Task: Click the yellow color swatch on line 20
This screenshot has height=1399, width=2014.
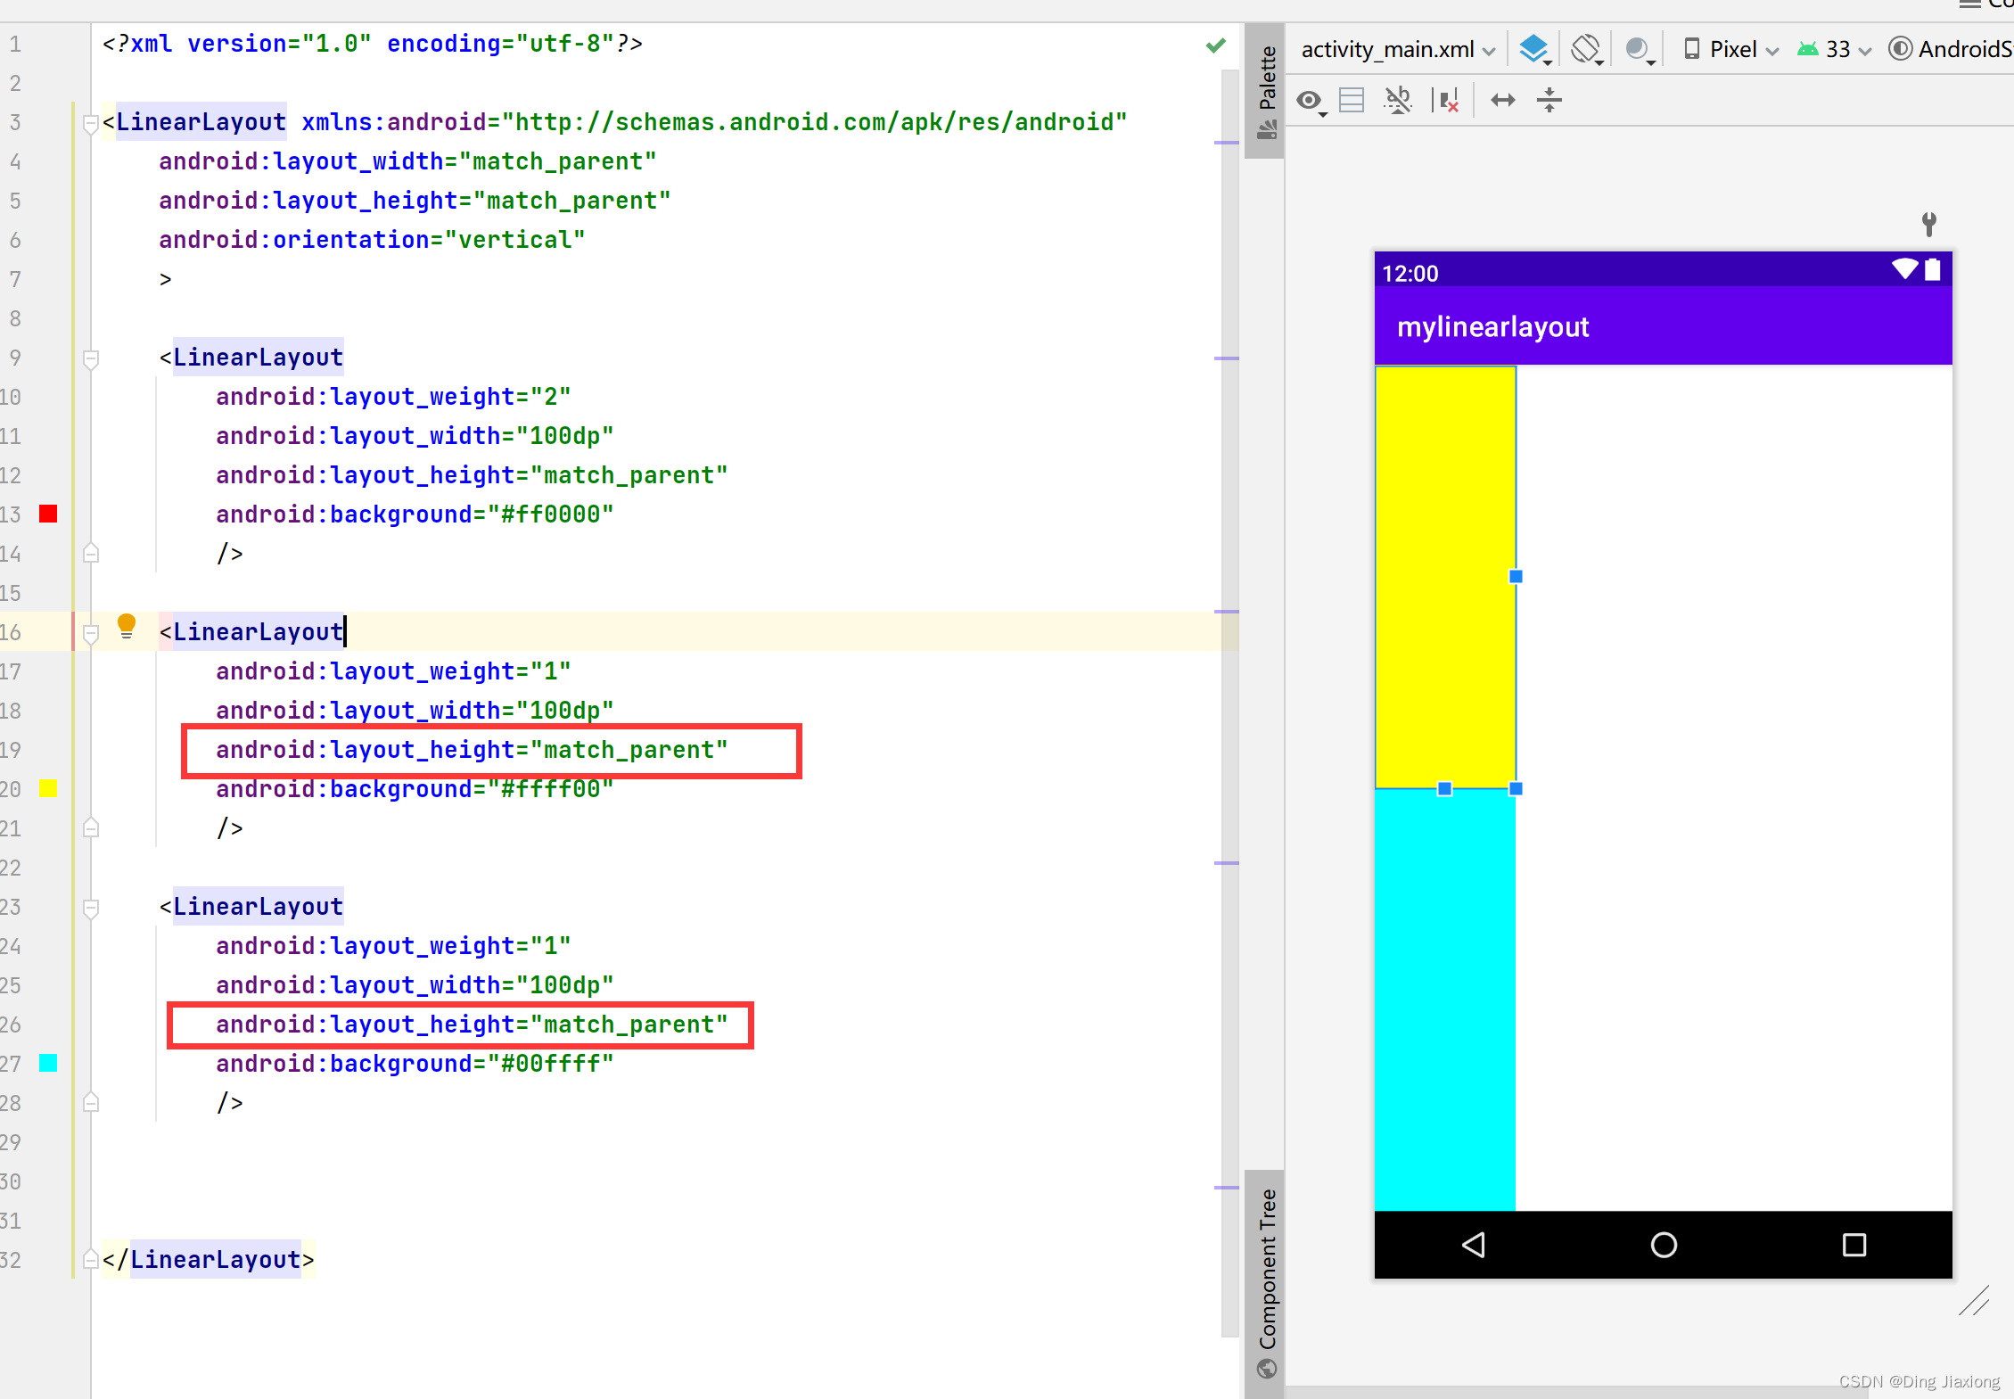Action: click(48, 788)
